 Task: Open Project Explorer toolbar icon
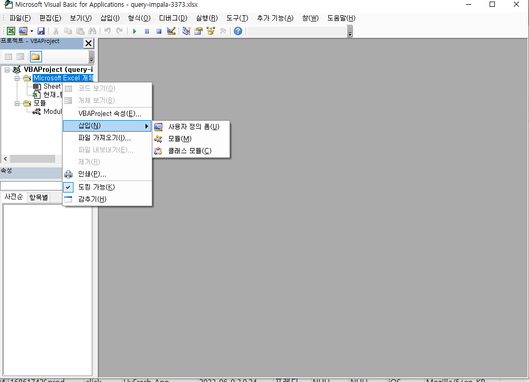(x=186, y=31)
